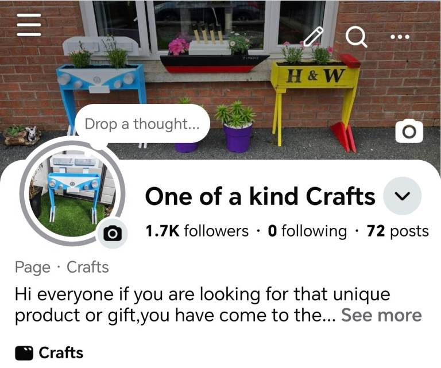
Task: Tap the One of a kind Crafts title
Action: [x=260, y=196]
